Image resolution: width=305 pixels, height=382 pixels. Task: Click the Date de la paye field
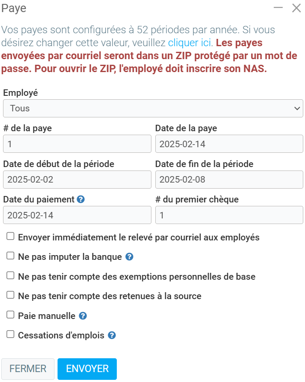point(229,144)
